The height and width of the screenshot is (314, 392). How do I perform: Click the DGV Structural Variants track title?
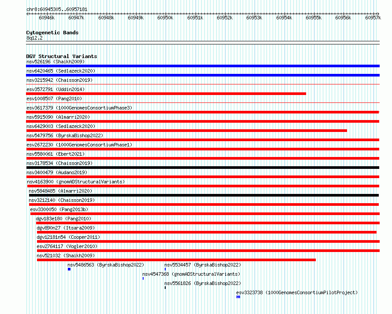[62, 56]
